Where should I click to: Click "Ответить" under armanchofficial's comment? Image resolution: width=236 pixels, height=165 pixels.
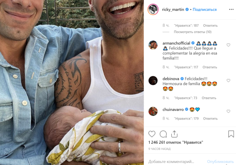(210, 67)
